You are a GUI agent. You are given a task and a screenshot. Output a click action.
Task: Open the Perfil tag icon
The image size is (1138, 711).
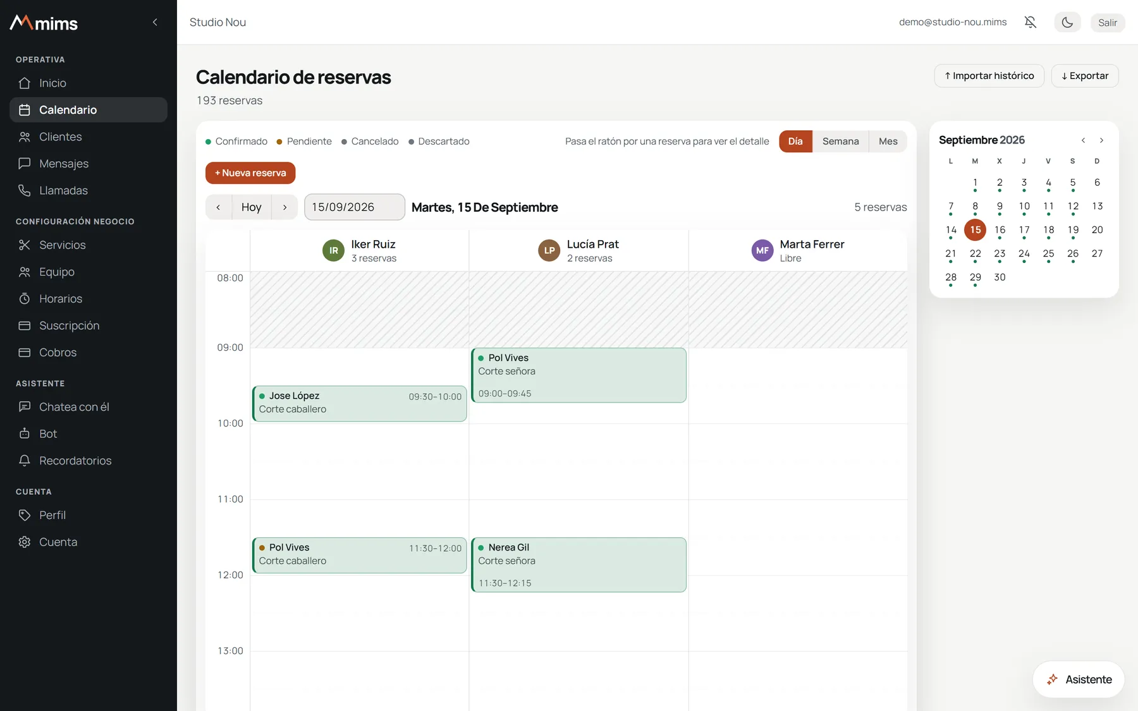(25, 515)
